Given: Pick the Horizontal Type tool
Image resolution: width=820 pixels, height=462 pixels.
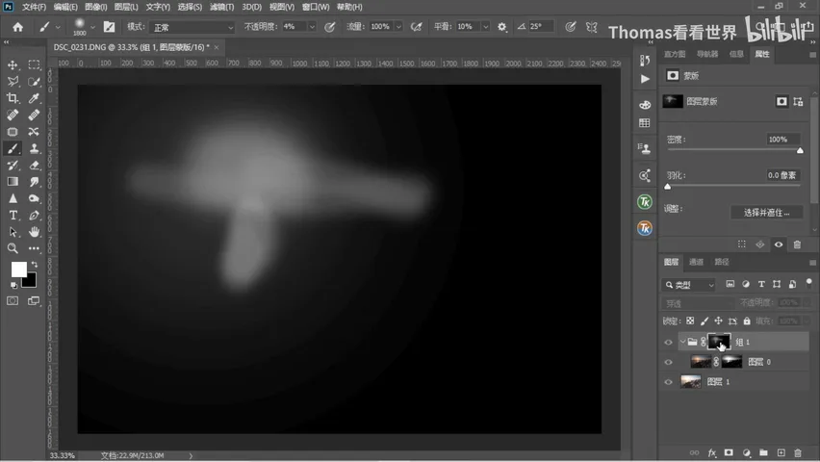Looking at the screenshot, I should click(13, 215).
